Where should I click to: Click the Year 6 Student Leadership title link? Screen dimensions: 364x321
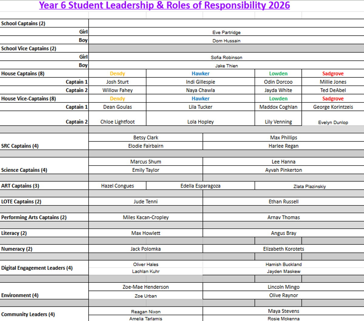pyautogui.click(x=164, y=5)
